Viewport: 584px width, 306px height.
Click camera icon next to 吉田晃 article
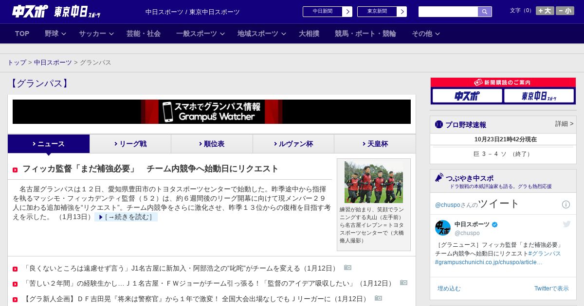(x=378, y=298)
